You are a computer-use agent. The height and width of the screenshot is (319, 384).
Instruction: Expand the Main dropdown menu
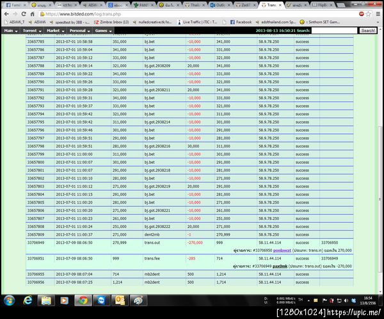(x=11, y=31)
